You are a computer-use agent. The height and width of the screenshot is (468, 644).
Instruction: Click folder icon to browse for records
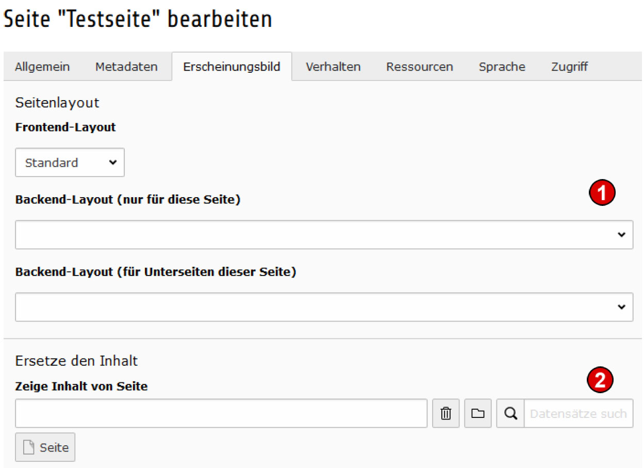point(478,413)
